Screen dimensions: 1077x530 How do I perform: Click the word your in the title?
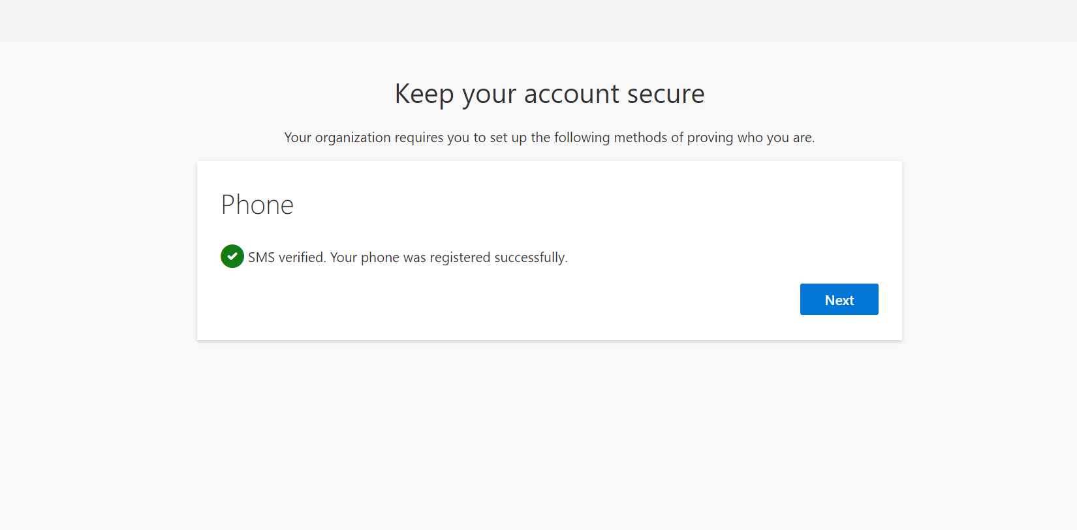coord(489,94)
